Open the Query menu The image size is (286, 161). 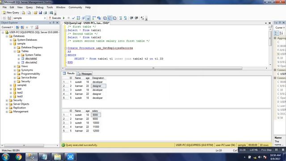click(x=29, y=7)
